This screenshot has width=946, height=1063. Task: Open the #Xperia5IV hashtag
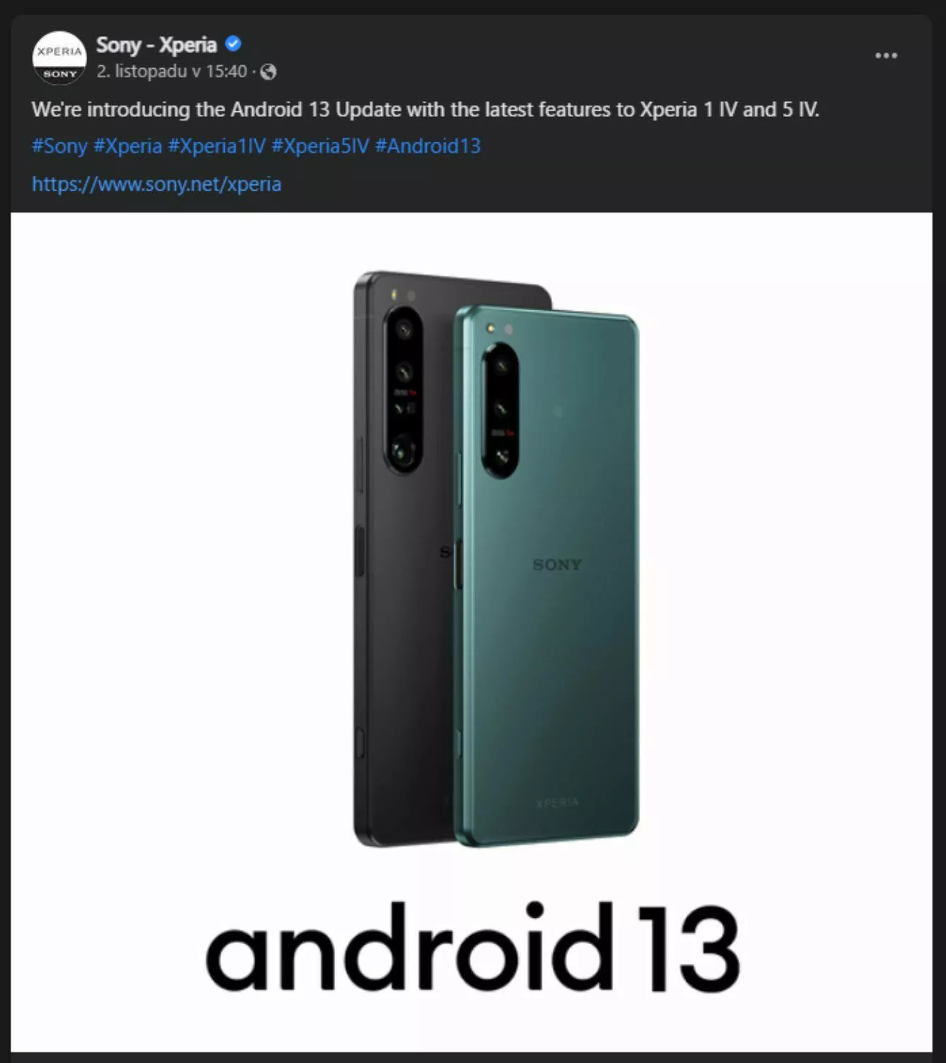tap(320, 146)
